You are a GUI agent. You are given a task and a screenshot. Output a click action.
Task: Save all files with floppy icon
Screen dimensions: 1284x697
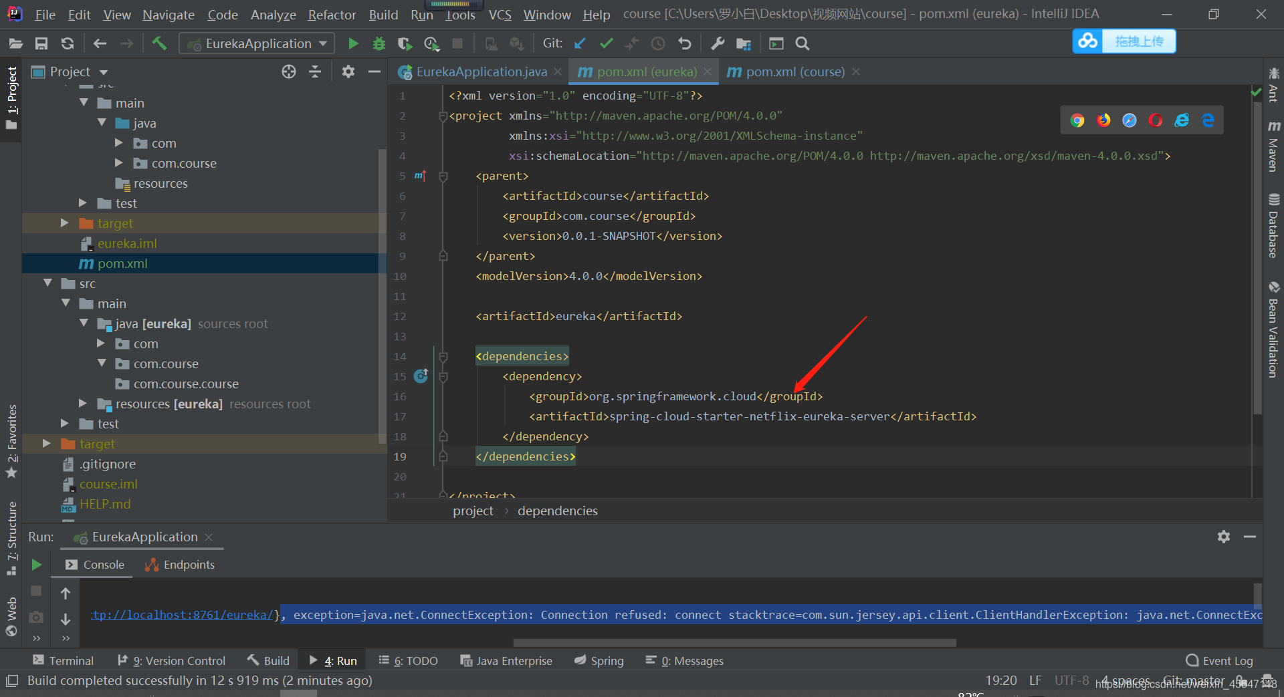(41, 43)
